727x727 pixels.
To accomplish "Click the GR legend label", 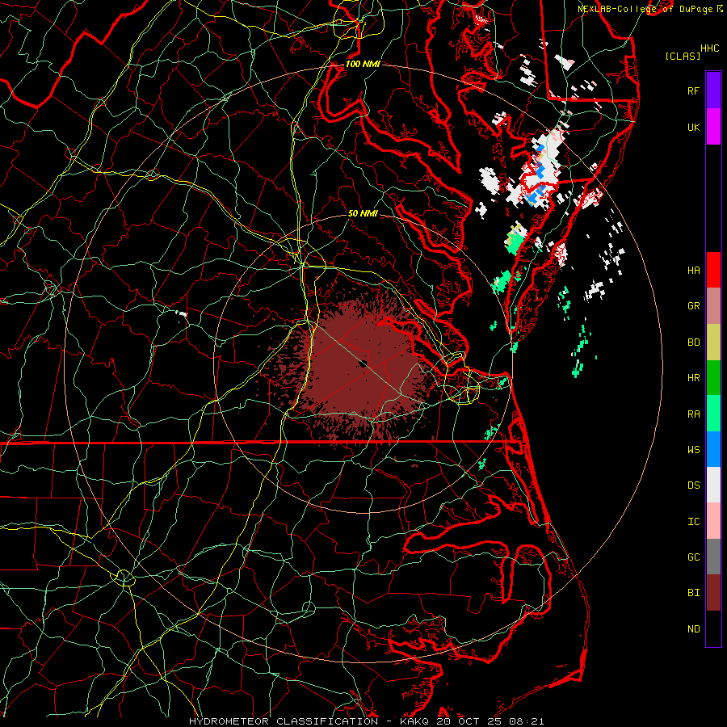I will click(693, 306).
